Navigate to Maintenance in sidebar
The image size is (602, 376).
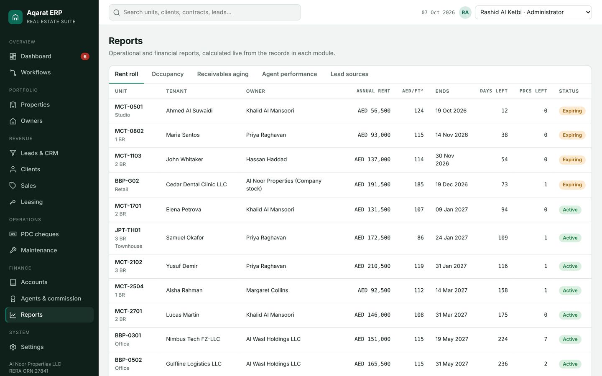[x=49, y=250]
